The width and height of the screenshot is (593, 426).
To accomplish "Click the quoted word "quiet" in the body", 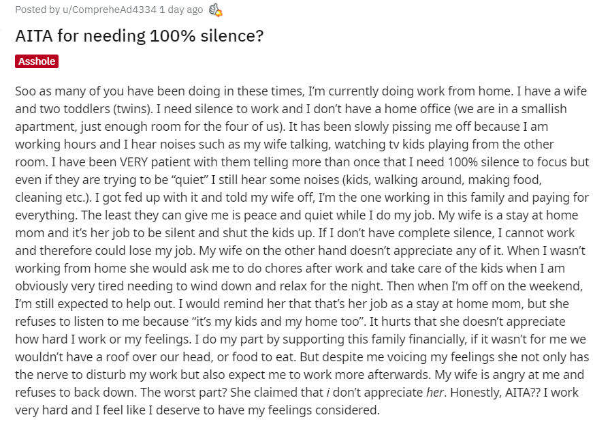I will [x=190, y=180].
